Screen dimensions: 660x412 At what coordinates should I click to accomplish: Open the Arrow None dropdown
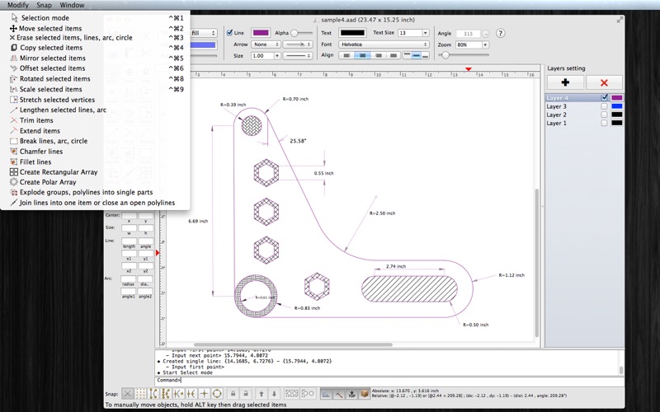pos(266,44)
